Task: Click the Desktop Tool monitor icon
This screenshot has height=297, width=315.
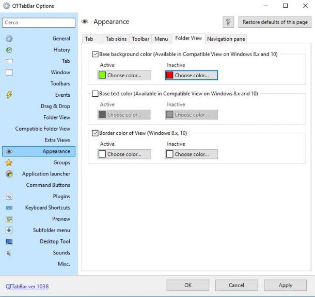Action: coord(9,242)
